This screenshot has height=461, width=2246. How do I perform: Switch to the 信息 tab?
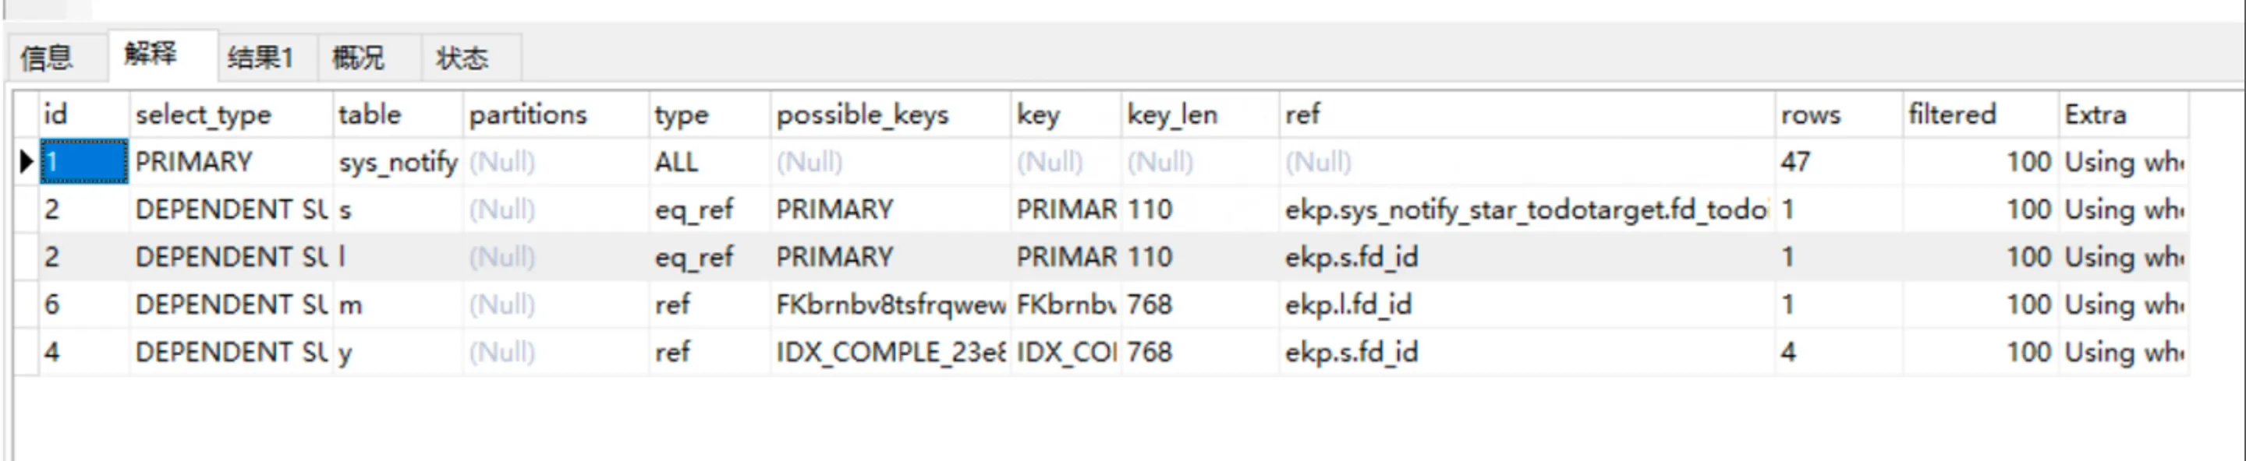tap(48, 58)
